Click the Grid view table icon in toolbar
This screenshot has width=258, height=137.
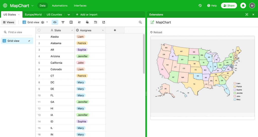[x=24, y=22]
